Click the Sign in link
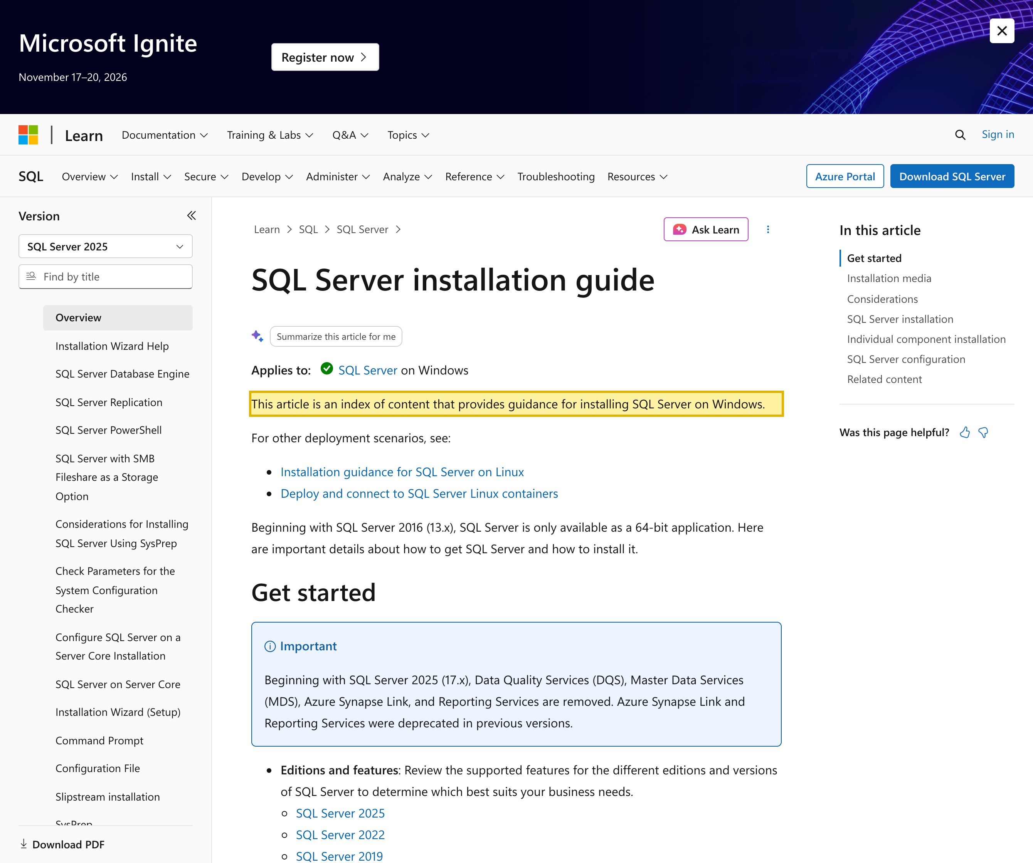This screenshot has width=1033, height=863. click(x=998, y=134)
